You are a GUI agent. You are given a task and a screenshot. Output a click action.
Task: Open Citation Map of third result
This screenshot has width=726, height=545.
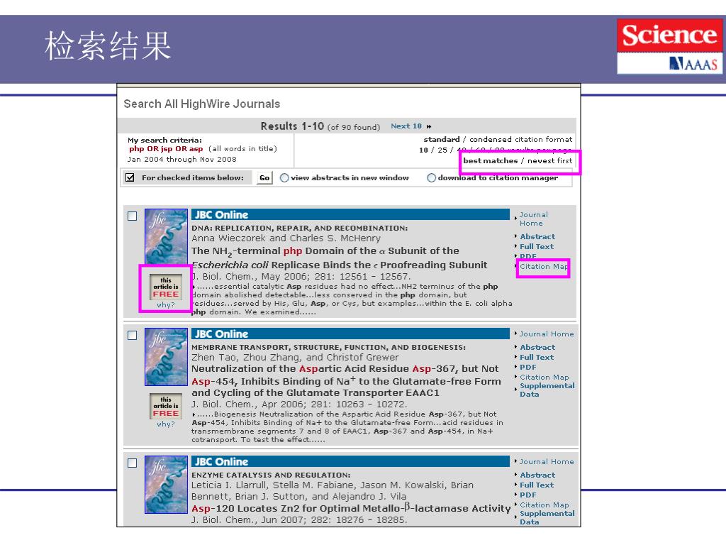[x=544, y=505]
